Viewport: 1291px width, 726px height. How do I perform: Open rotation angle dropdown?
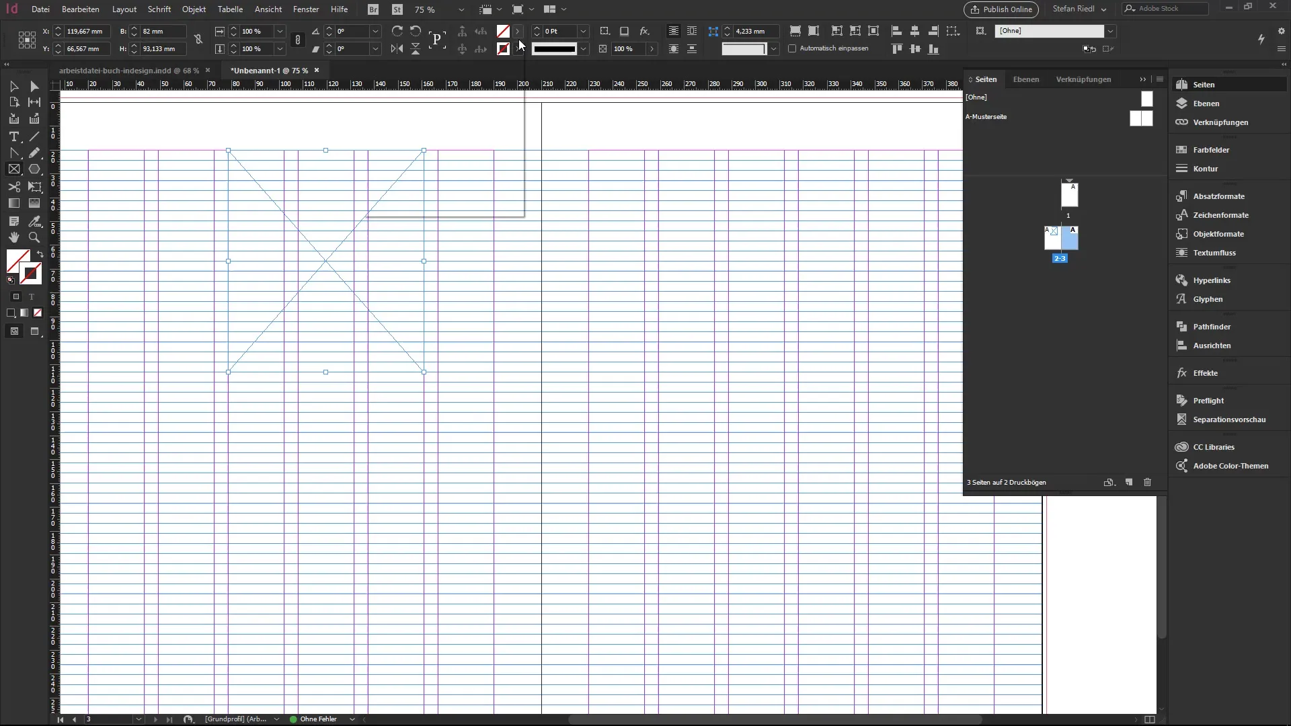[376, 31]
